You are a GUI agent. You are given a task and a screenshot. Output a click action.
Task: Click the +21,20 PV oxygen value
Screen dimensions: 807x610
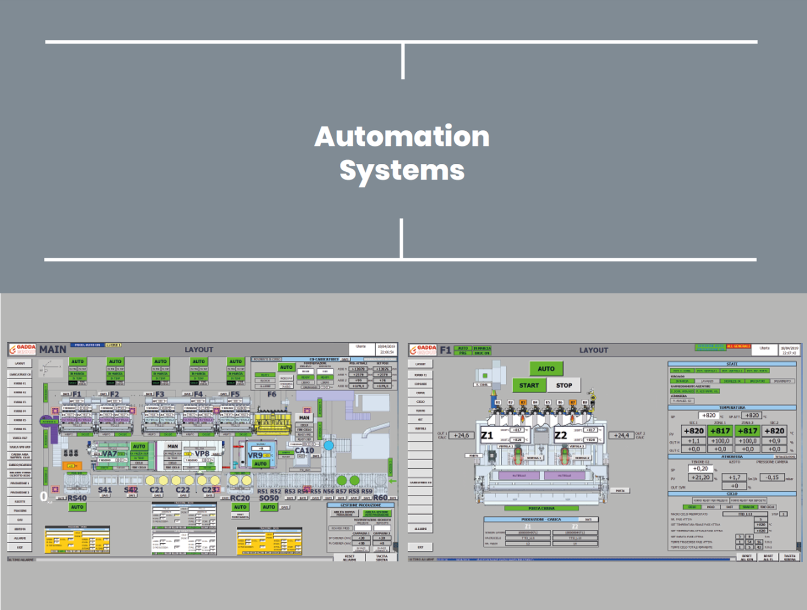(700, 478)
